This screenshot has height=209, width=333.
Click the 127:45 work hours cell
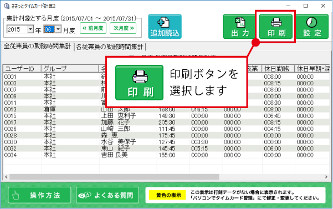(x=167, y=142)
